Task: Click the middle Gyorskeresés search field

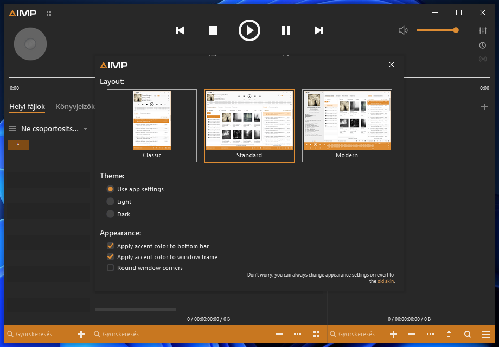Action: [x=181, y=334]
